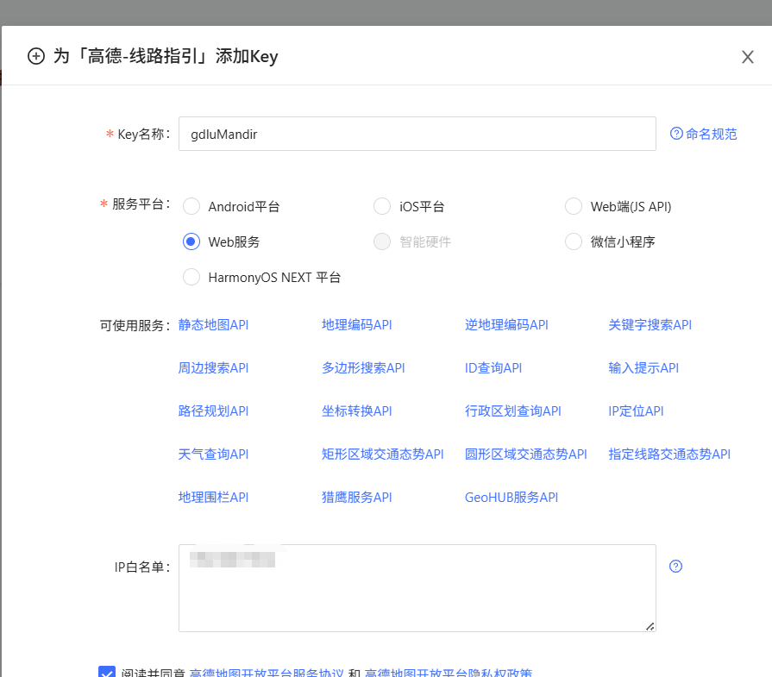Viewport: 772px width, 677px height.
Task: Select the iOS平台 radio button
Action: [x=382, y=206]
